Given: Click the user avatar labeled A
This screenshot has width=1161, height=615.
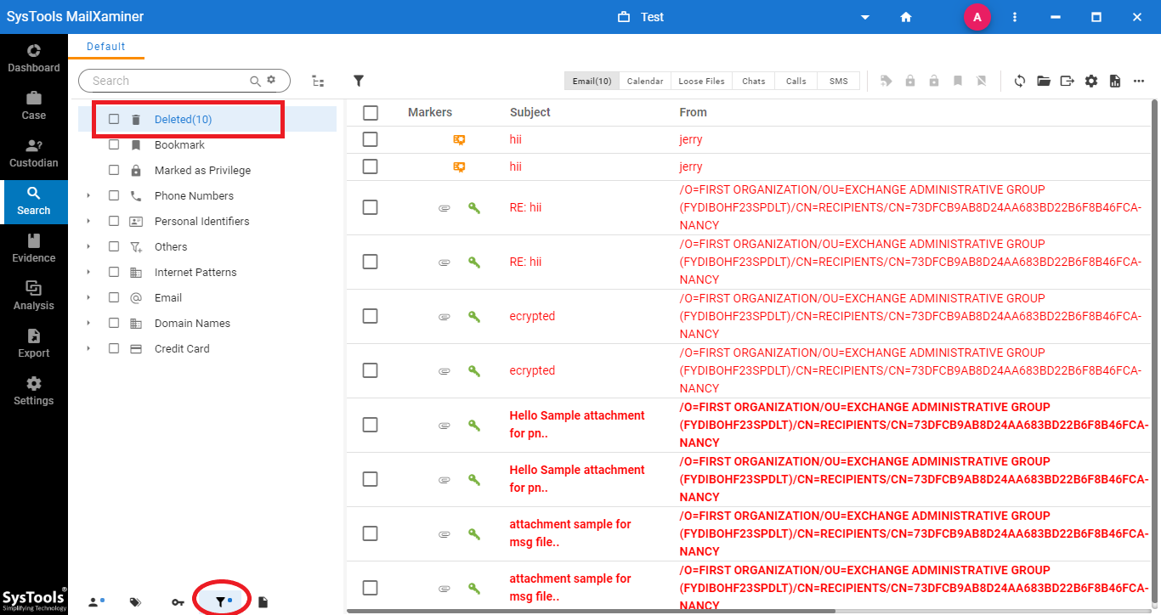Looking at the screenshot, I should coord(977,17).
